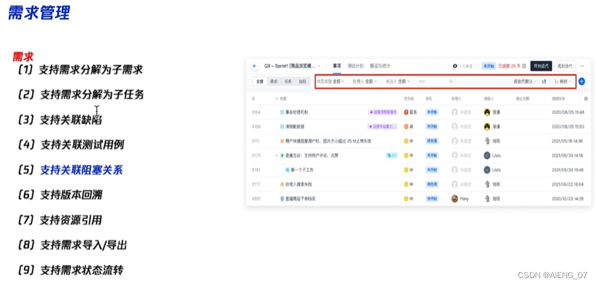
Task: Click the type icon of 事故处理机制
Action: click(282, 112)
